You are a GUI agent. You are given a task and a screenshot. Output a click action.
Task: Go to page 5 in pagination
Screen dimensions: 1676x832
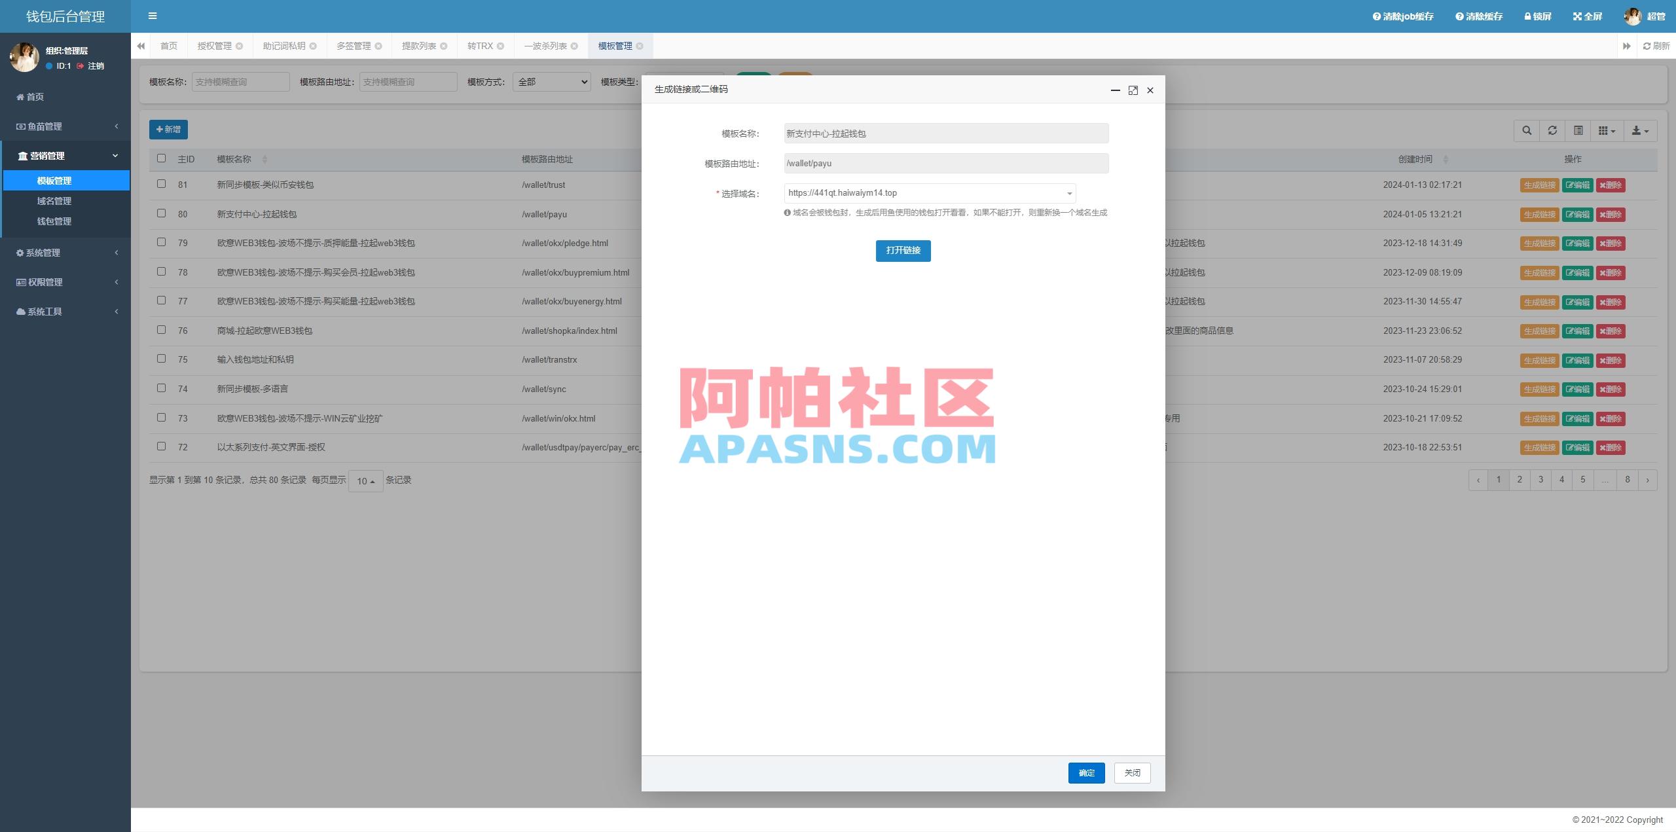point(1583,479)
